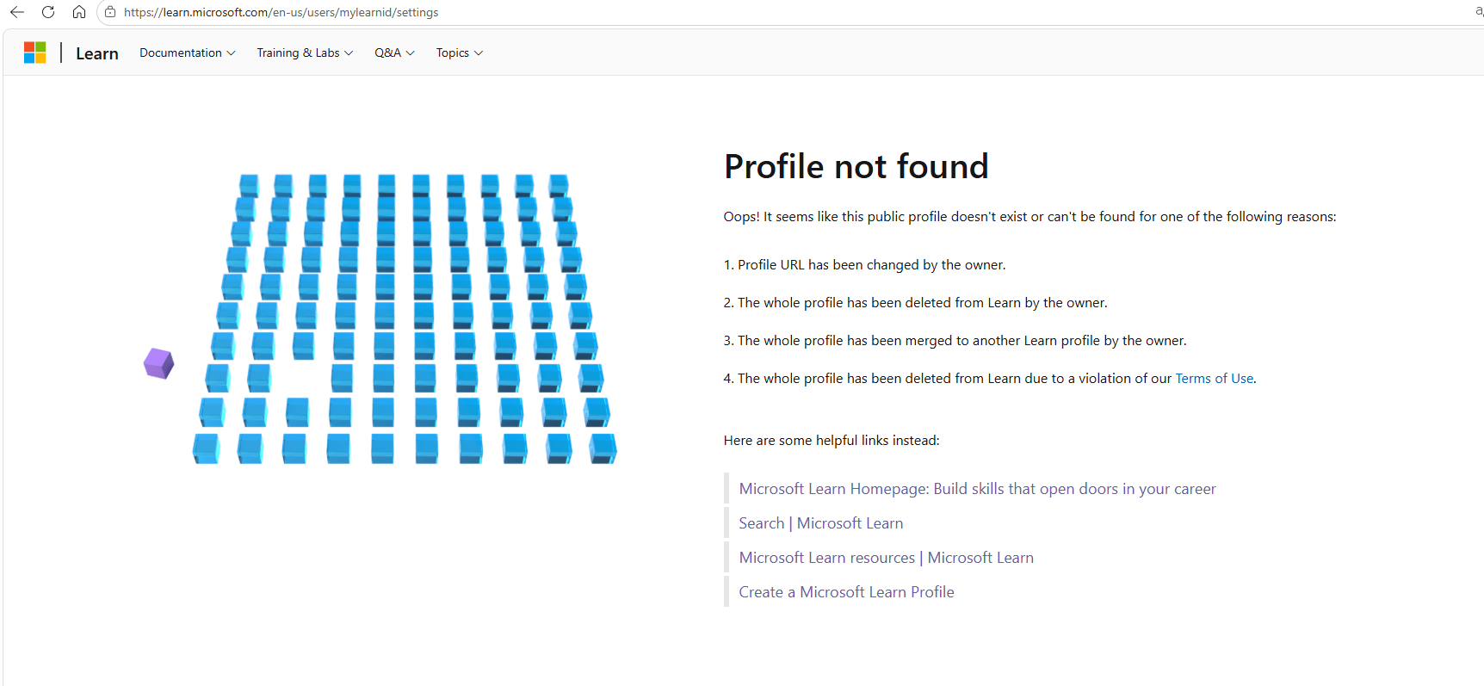Reload the page with the refresh icon
Viewport: 1484px width, 686px height.
[48, 12]
